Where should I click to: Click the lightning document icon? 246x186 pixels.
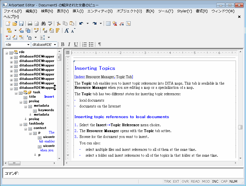(51, 30)
